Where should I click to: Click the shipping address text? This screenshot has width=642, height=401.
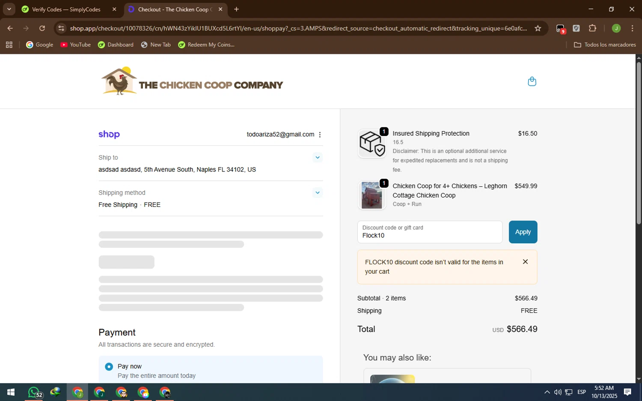pyautogui.click(x=177, y=170)
